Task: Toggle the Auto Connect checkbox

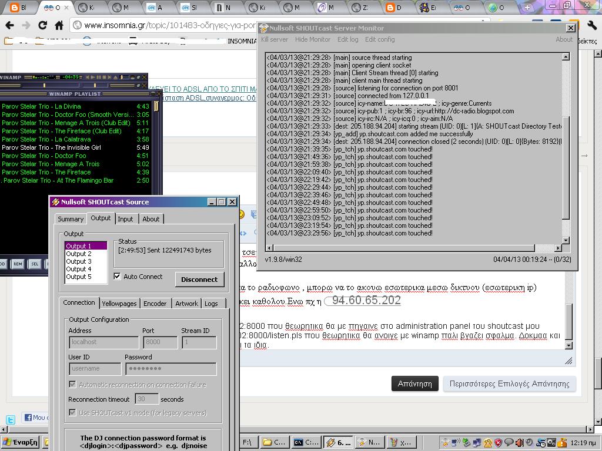Action: point(117,277)
